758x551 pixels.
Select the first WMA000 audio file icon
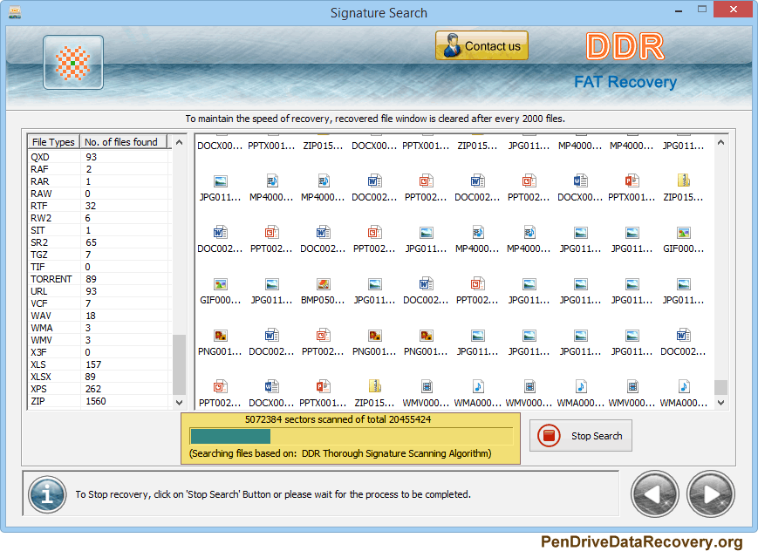[x=478, y=386]
